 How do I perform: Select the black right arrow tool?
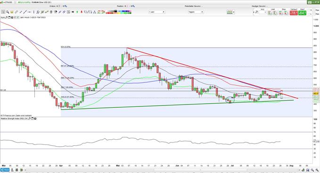tap(73, 12)
